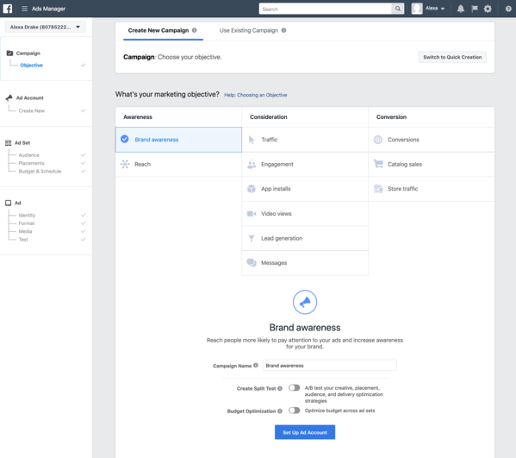This screenshot has width=516, height=458.
Task: Click the Brand awareness selected checkmark
Action: (124, 139)
